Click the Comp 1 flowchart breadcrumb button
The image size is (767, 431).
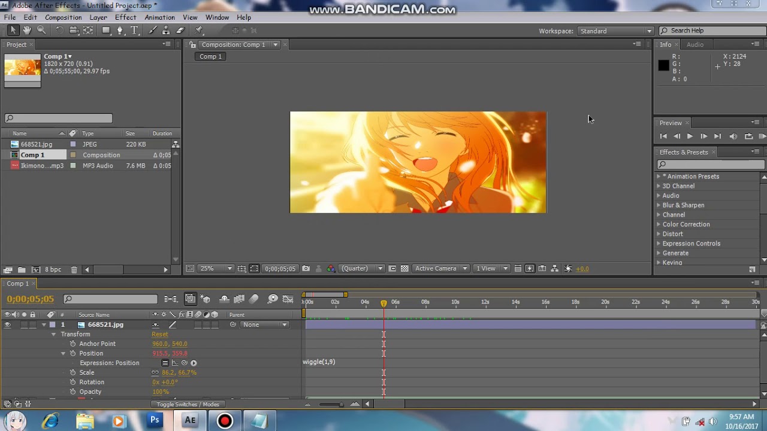point(210,56)
